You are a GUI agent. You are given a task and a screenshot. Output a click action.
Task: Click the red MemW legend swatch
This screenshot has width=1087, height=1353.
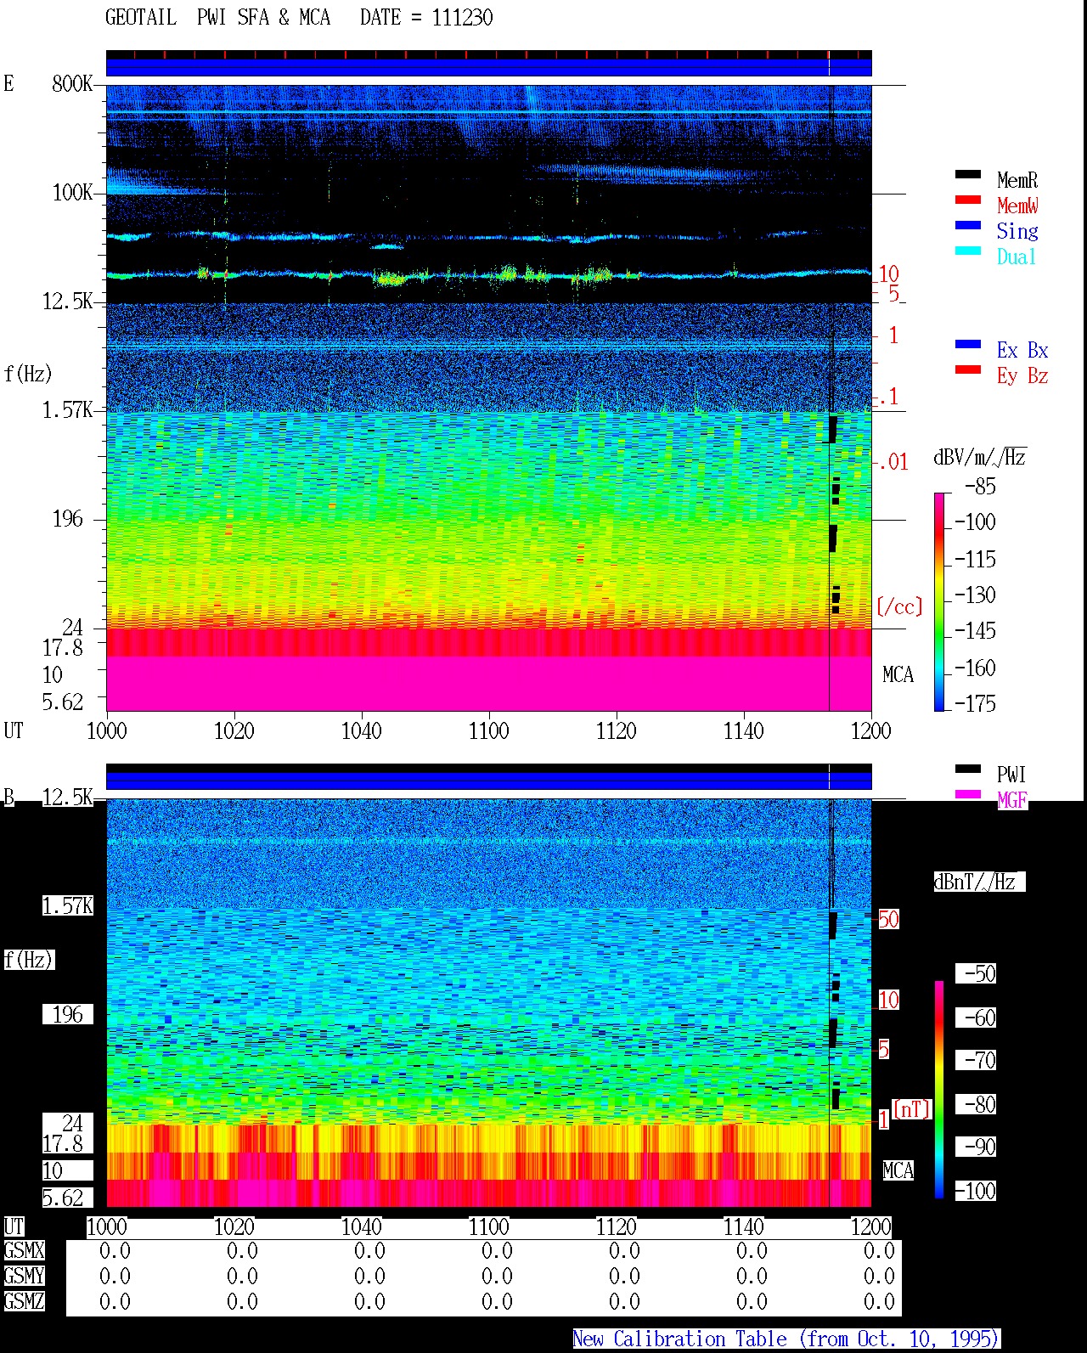(968, 200)
